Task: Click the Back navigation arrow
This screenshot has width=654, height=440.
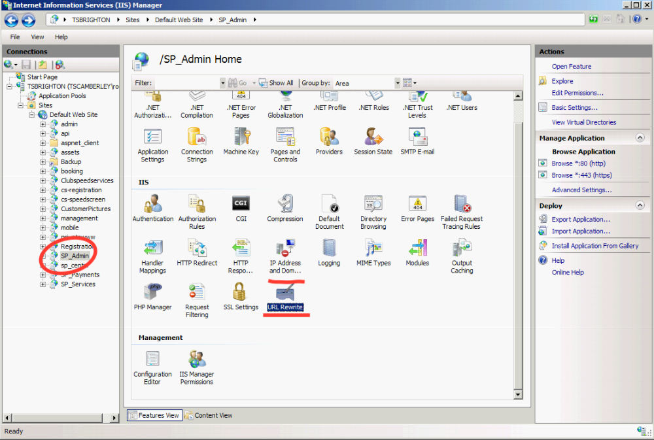Action: (11, 20)
